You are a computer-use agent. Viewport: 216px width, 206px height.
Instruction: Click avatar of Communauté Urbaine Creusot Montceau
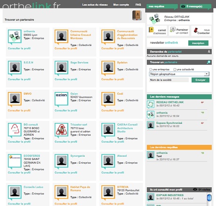62,37
